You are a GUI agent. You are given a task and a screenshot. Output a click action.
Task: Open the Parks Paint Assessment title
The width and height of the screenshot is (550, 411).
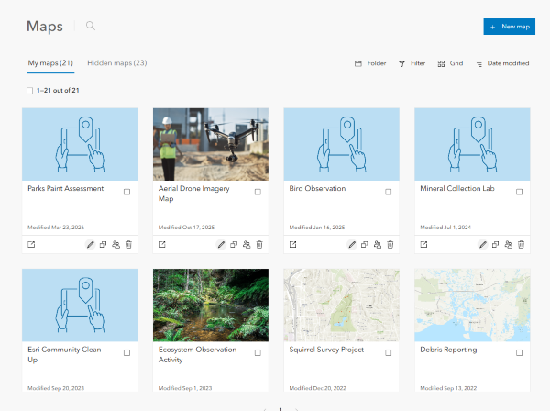(66, 188)
